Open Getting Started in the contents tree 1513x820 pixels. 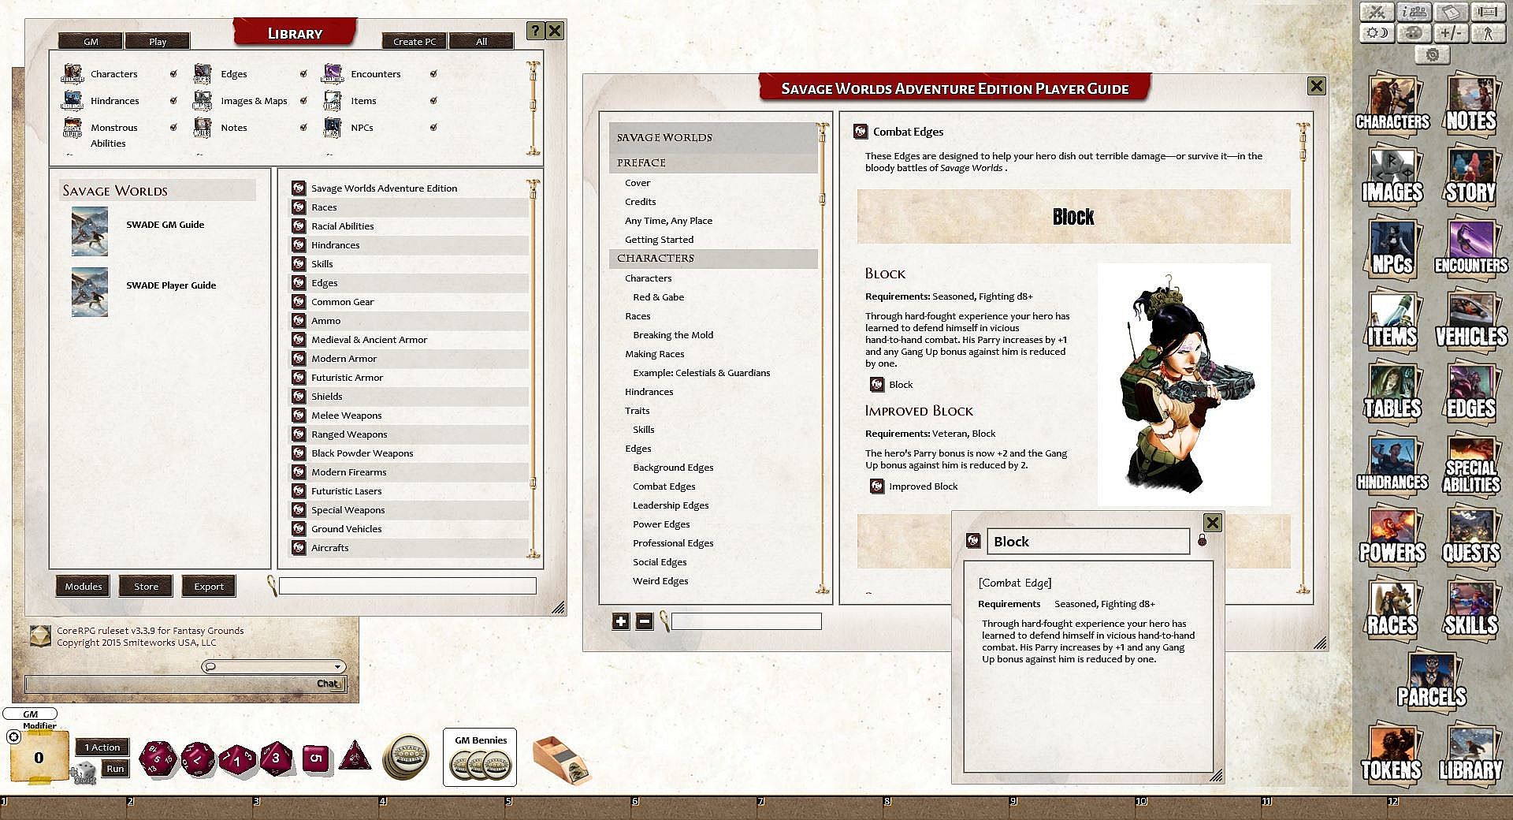pyautogui.click(x=660, y=240)
